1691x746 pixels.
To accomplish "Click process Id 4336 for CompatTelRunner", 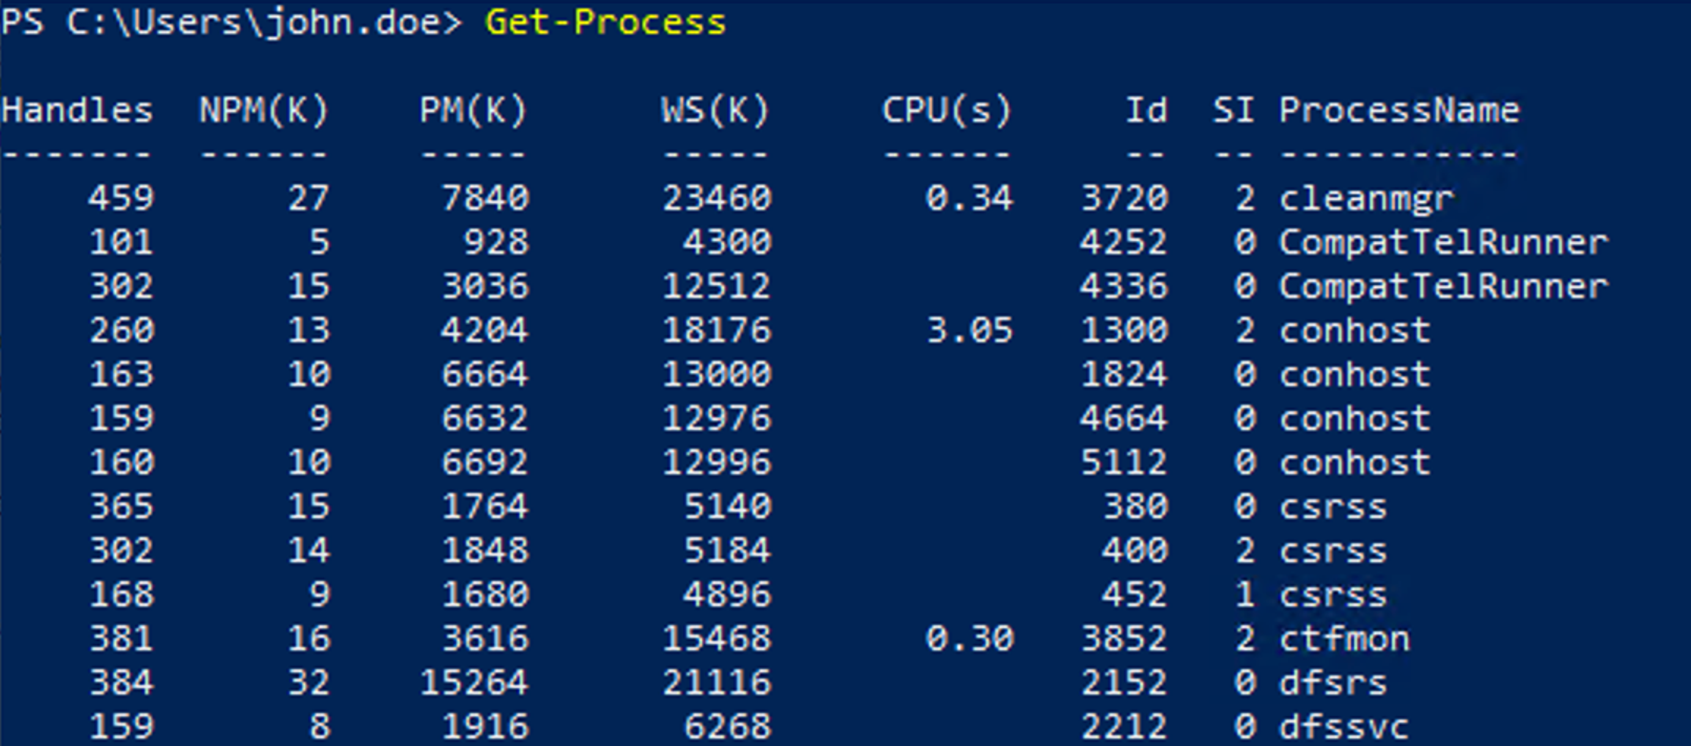I will [x=1124, y=286].
